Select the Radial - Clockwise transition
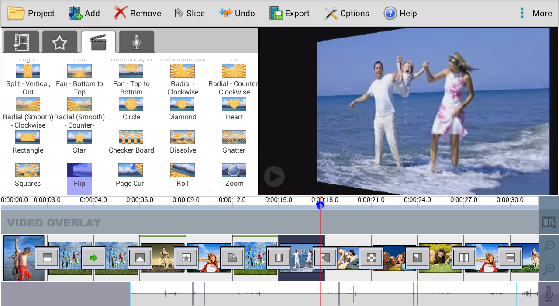Screen dimensions: 559x306 [182, 71]
